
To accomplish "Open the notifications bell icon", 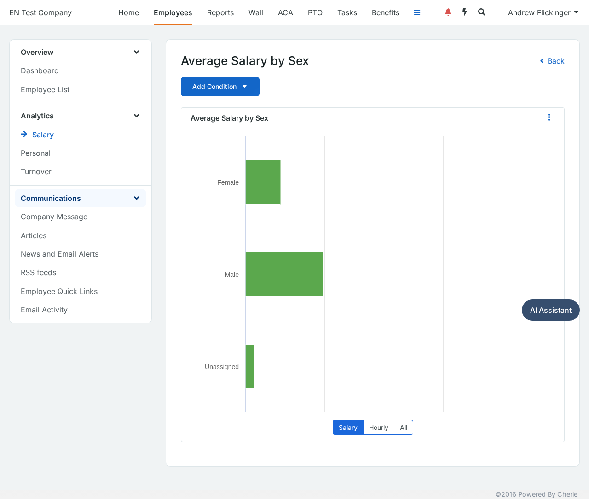I will 448,12.
